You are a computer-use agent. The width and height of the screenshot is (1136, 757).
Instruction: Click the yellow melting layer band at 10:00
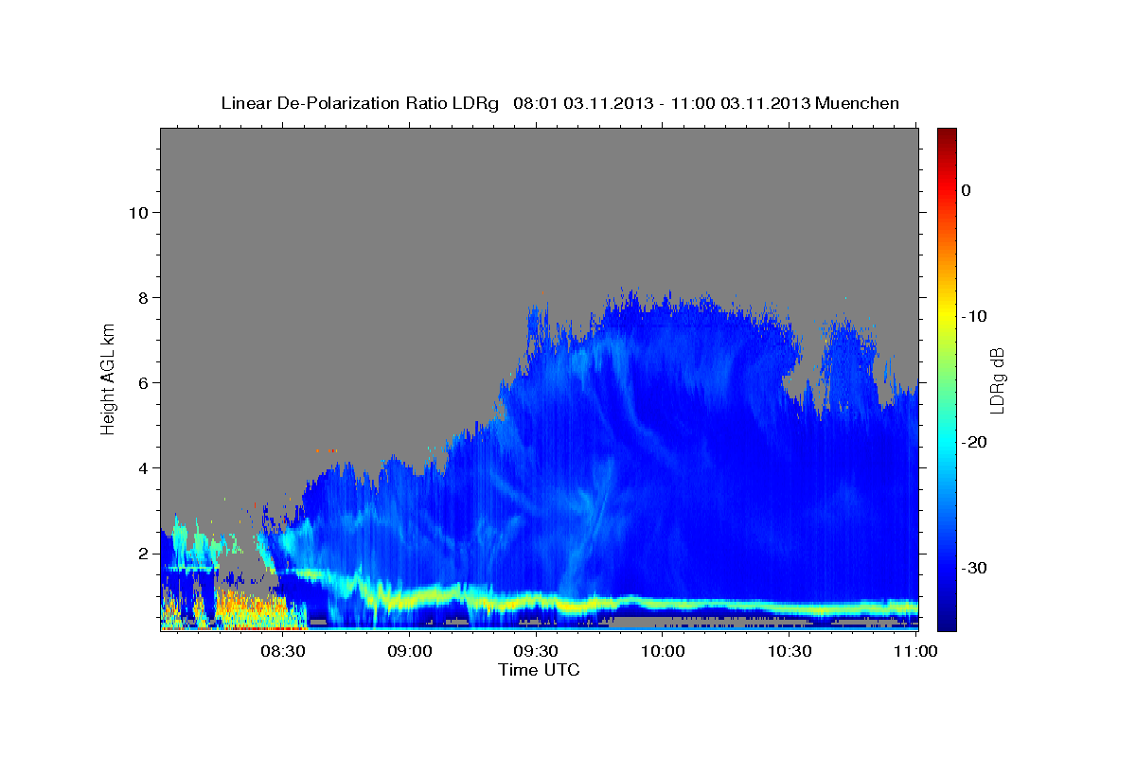(x=663, y=602)
